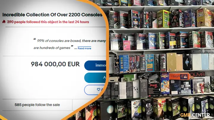
Task: Open the Read more link
Action: pyautogui.click(x=84, y=48)
